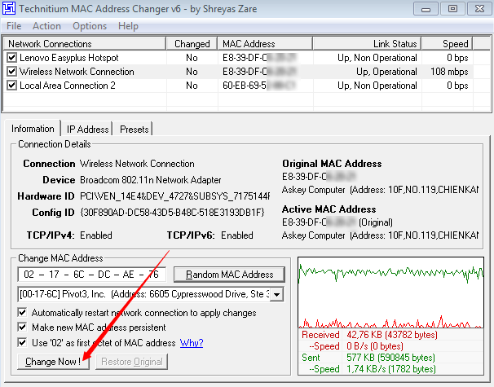Viewport: 494px width, 387px height.
Task: Click the Received 42,76 KB value
Action: [392, 335]
